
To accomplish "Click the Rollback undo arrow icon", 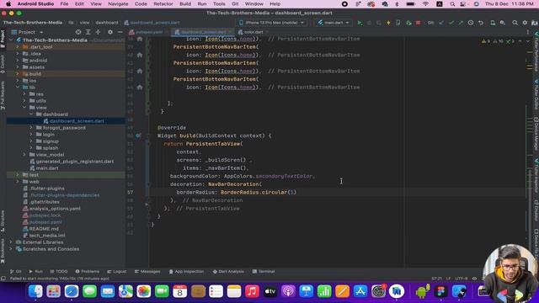I will point(481,23).
